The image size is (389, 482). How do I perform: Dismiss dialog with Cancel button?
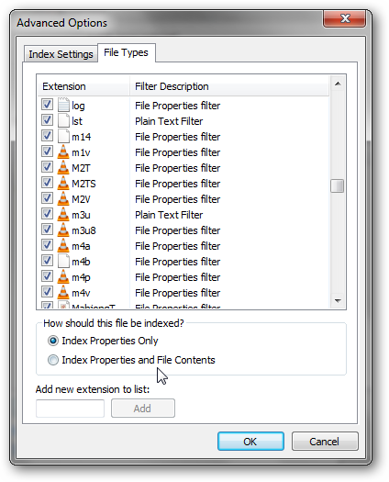[325, 442]
